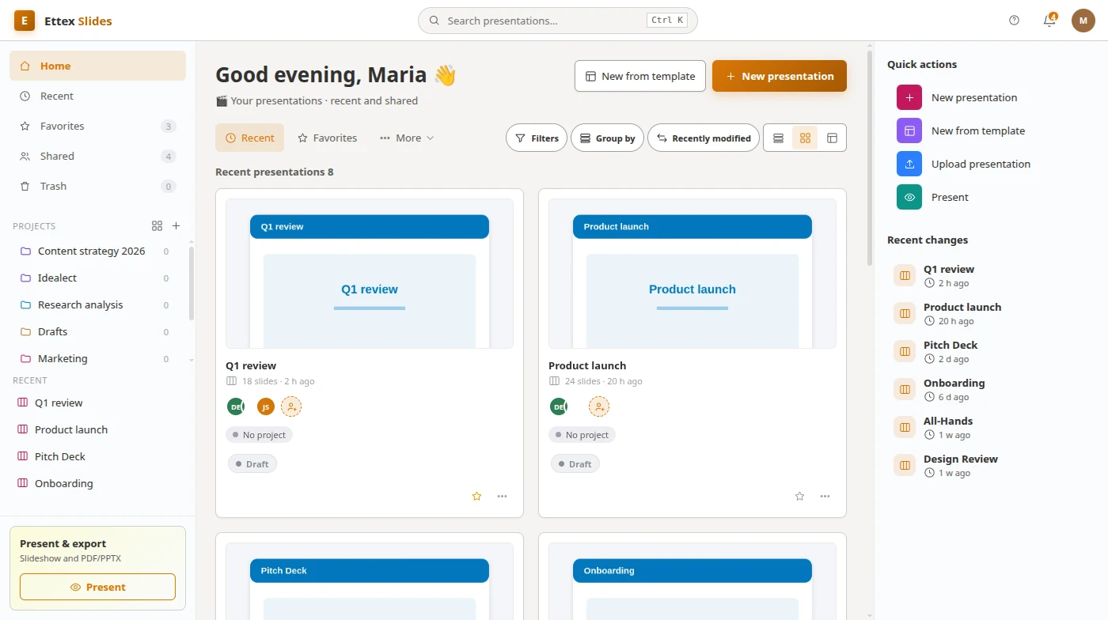Select the Favorites tab
This screenshot has height=620, width=1108.
pos(327,138)
